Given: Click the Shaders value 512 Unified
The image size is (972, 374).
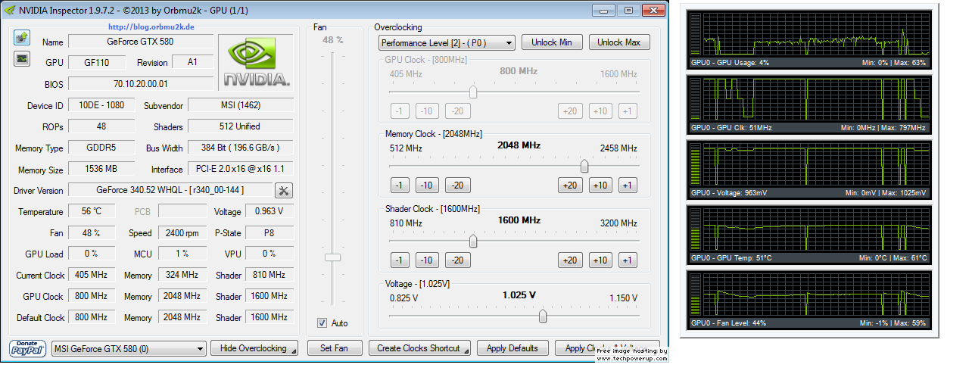Looking at the screenshot, I should coord(241,126).
